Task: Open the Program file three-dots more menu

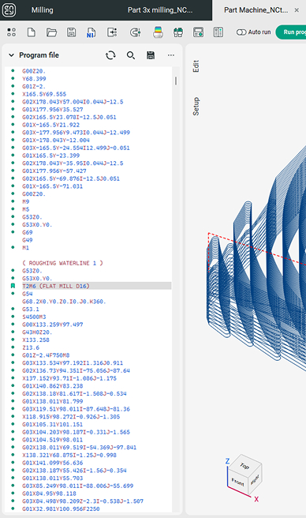Action: (170, 55)
